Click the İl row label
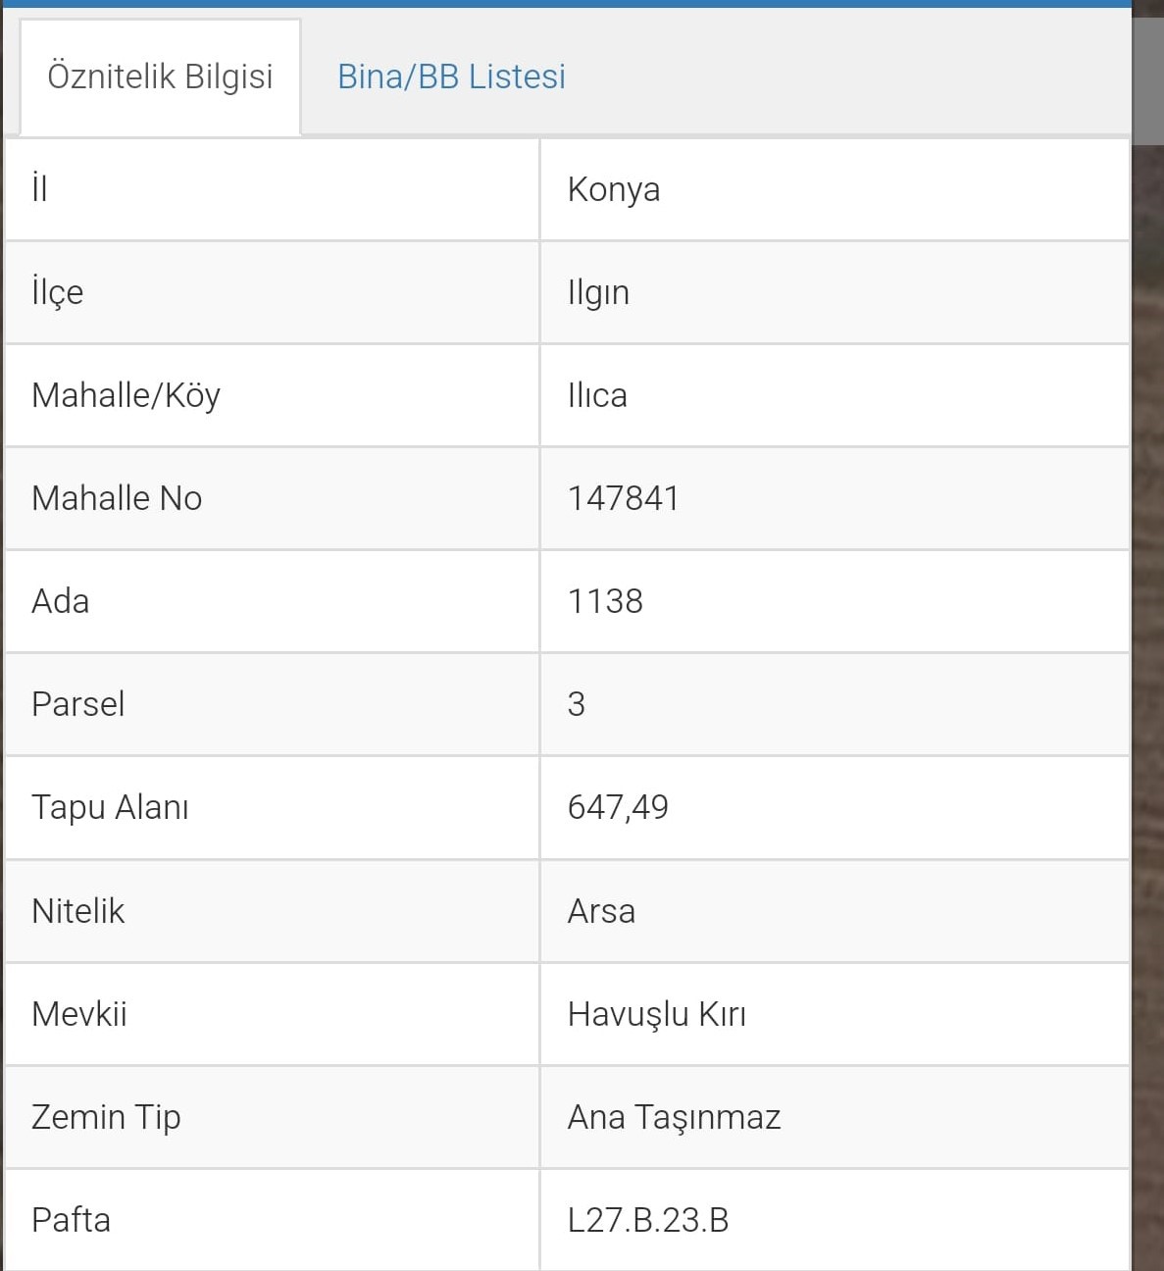1164x1271 pixels. [x=39, y=187]
